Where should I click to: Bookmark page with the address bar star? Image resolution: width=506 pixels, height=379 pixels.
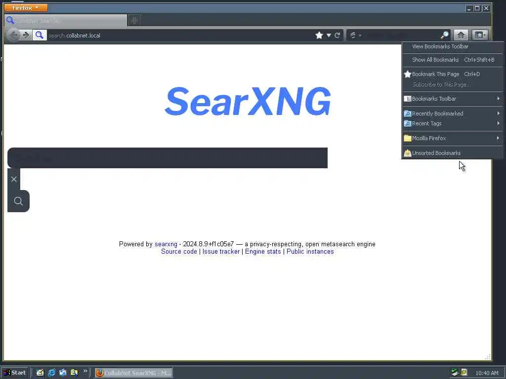319,36
